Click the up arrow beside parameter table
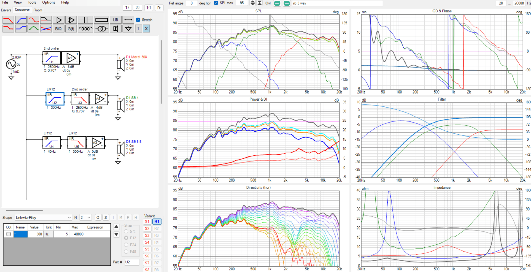531x272 pixels. (116, 227)
